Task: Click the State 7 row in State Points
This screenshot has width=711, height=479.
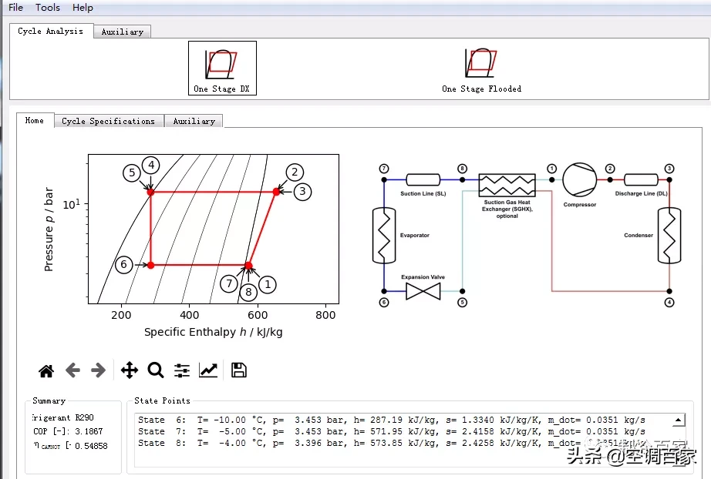Action: coord(391,431)
